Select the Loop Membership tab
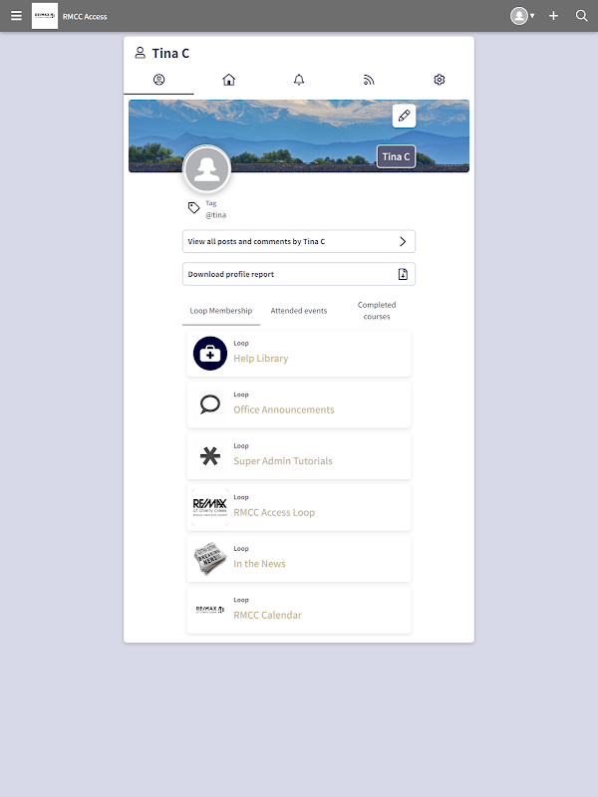Viewport: 598px width, 797px height. pyautogui.click(x=220, y=311)
